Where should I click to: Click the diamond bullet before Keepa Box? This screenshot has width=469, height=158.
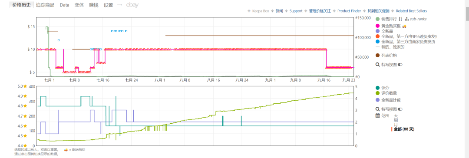(x=249, y=11)
